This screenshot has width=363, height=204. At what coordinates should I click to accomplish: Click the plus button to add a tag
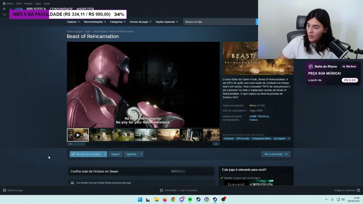(x=289, y=139)
